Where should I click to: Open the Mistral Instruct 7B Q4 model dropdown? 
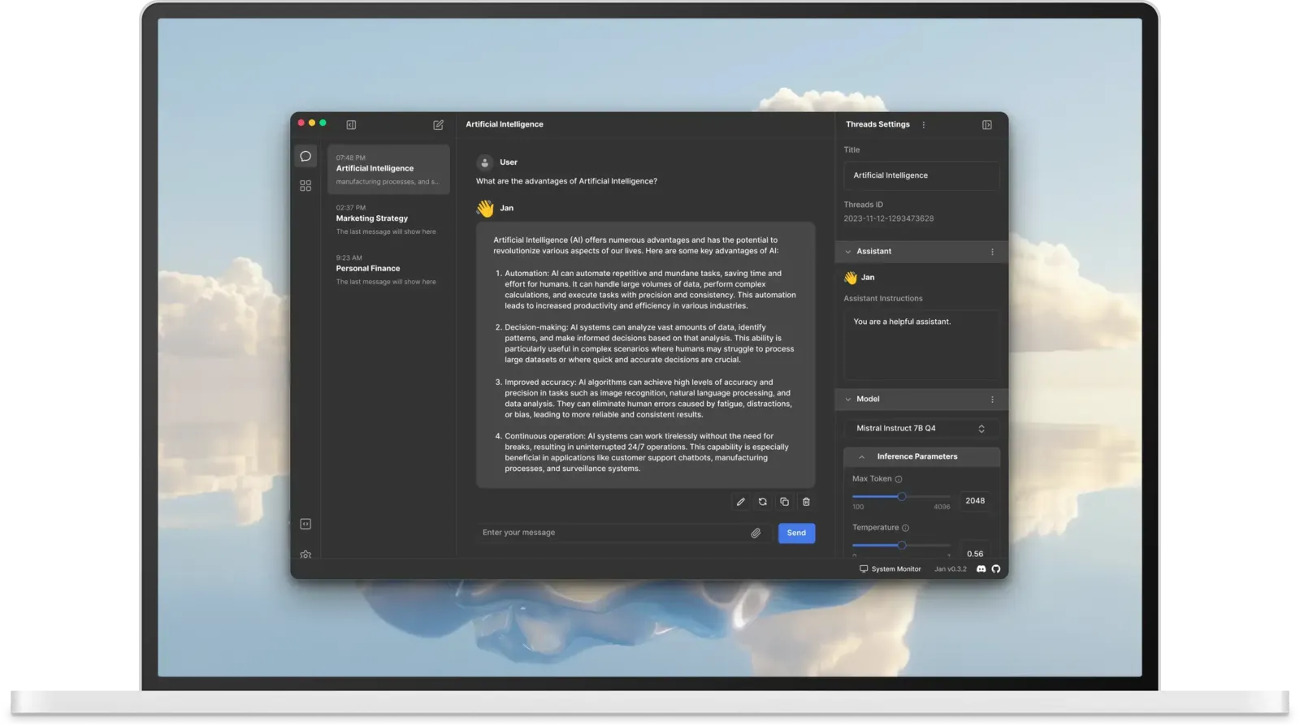click(x=921, y=429)
